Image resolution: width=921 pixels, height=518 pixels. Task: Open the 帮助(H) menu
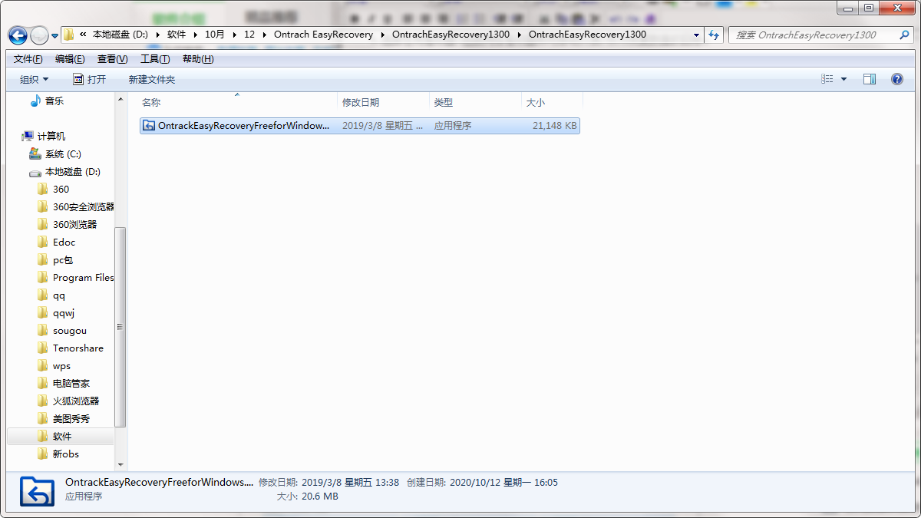198,59
